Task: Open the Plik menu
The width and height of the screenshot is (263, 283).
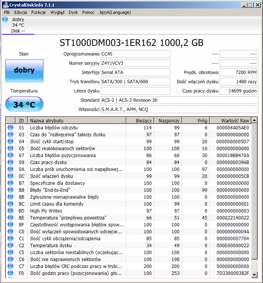Action: 7,12
